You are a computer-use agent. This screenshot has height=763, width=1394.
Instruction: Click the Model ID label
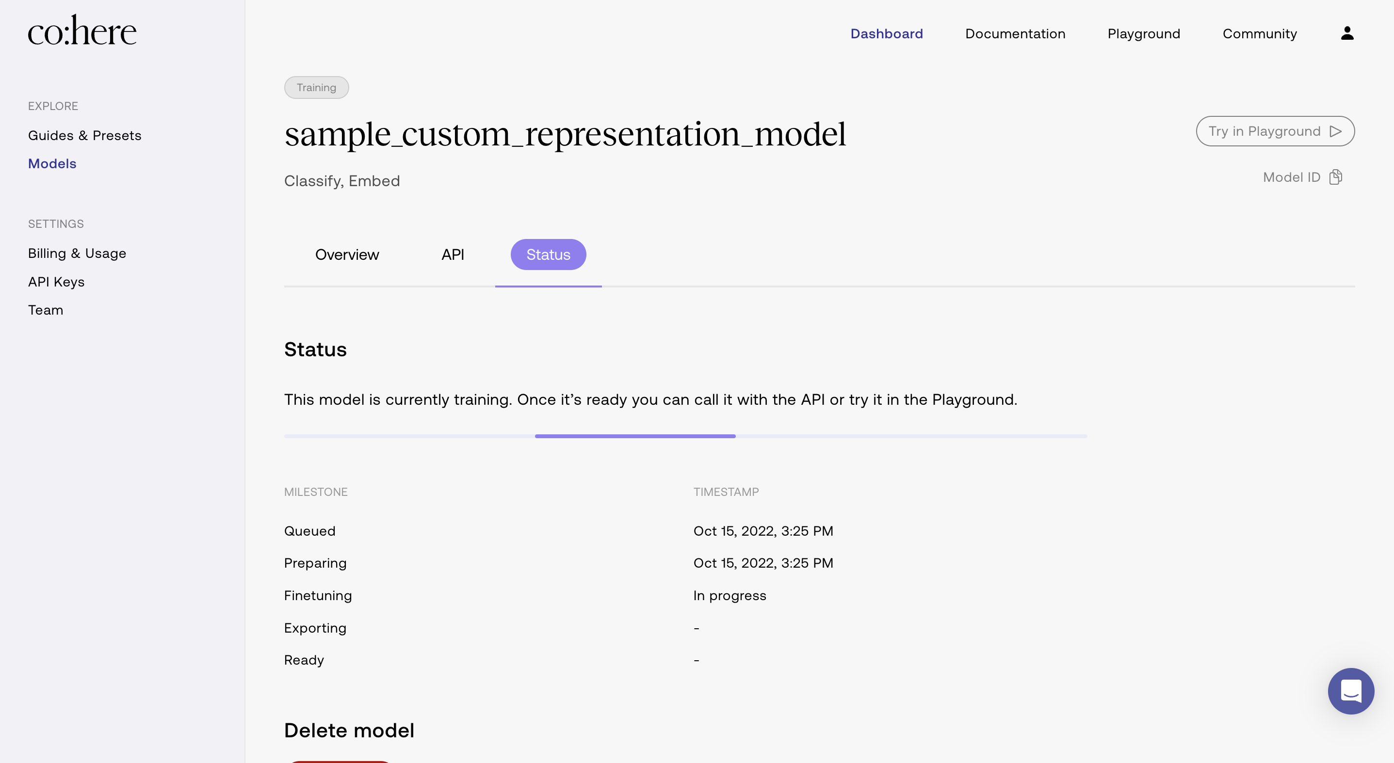(x=1291, y=177)
